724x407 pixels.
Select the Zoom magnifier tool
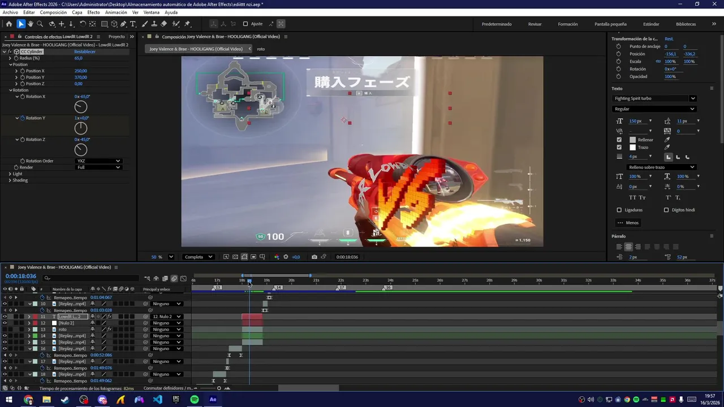pyautogui.click(x=40, y=24)
